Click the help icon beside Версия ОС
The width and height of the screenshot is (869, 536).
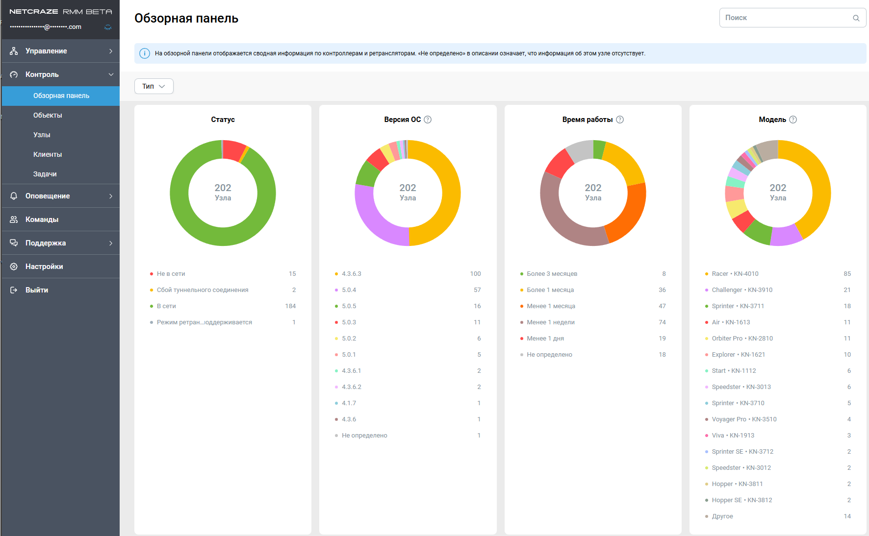click(x=428, y=120)
